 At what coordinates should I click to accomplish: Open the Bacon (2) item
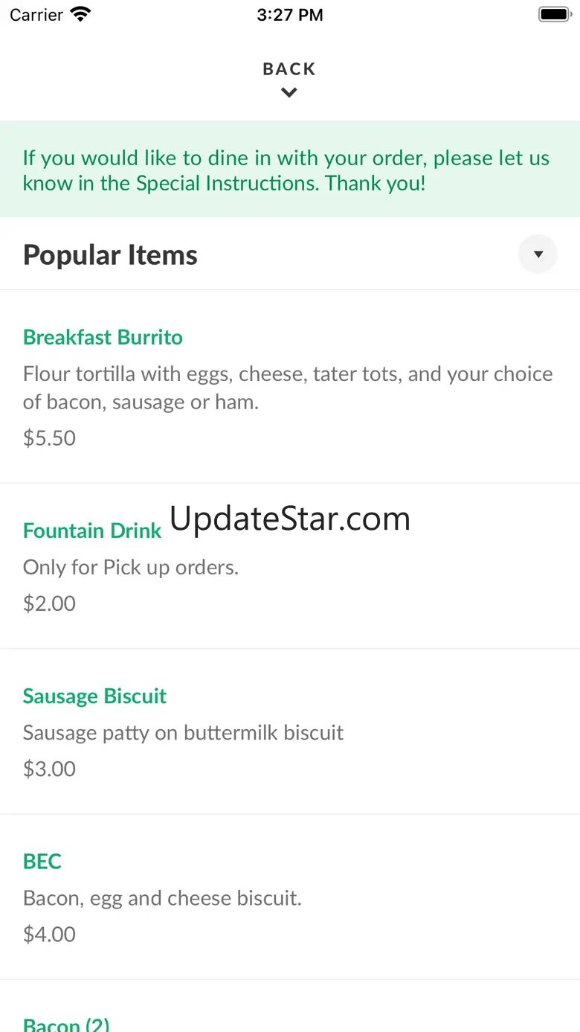click(x=66, y=1023)
